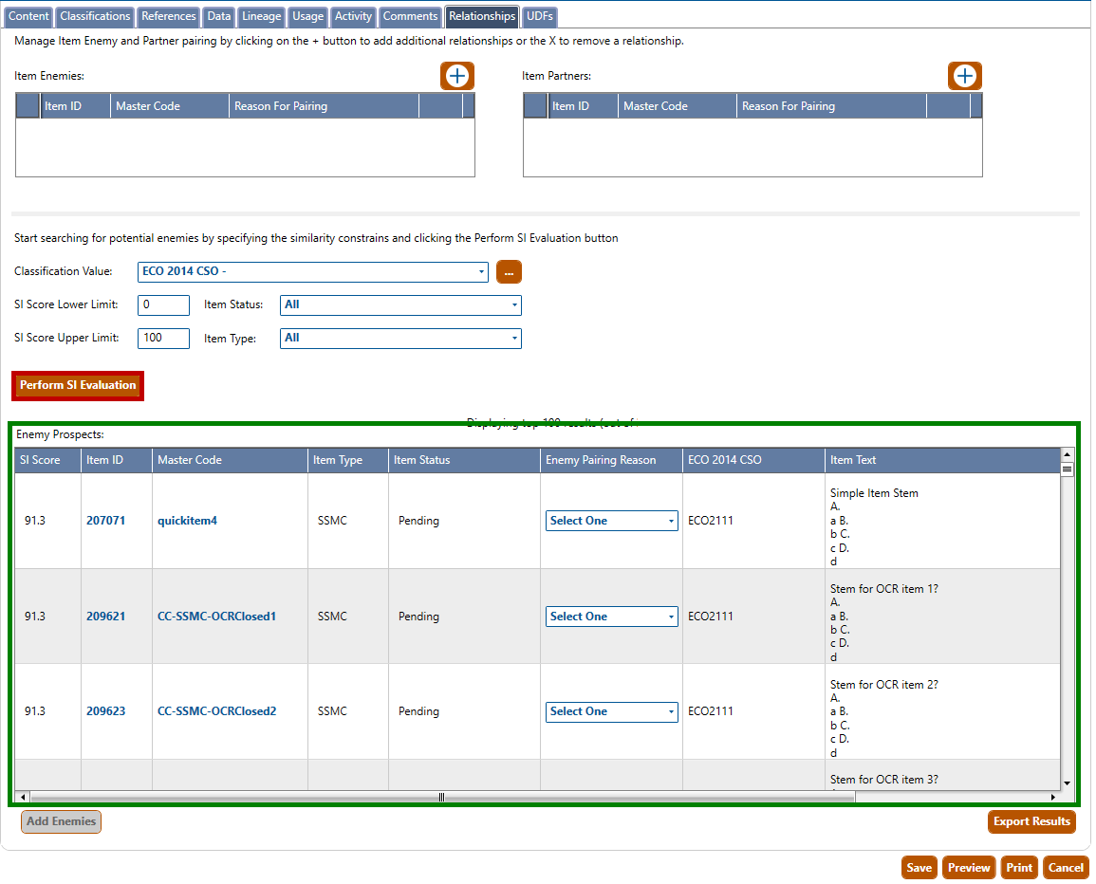
Task: Add a new Item Enemy with plus icon
Action: tap(456, 76)
